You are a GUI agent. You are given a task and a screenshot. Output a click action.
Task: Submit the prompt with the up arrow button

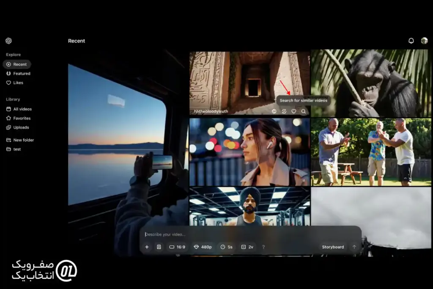[354, 247]
